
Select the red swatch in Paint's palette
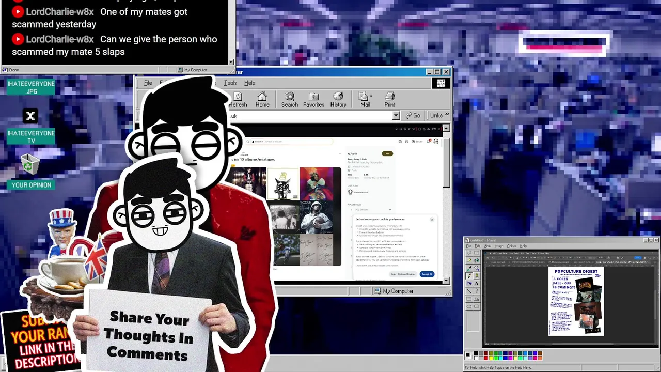pyautogui.click(x=486, y=358)
